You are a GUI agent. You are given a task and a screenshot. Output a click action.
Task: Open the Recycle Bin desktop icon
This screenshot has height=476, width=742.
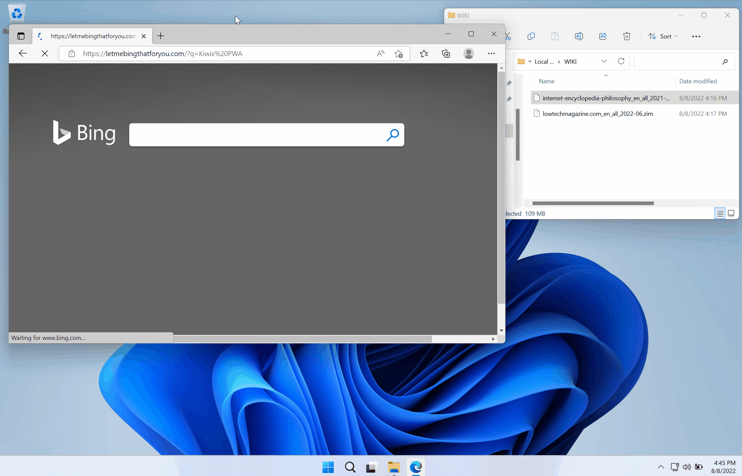point(17,13)
